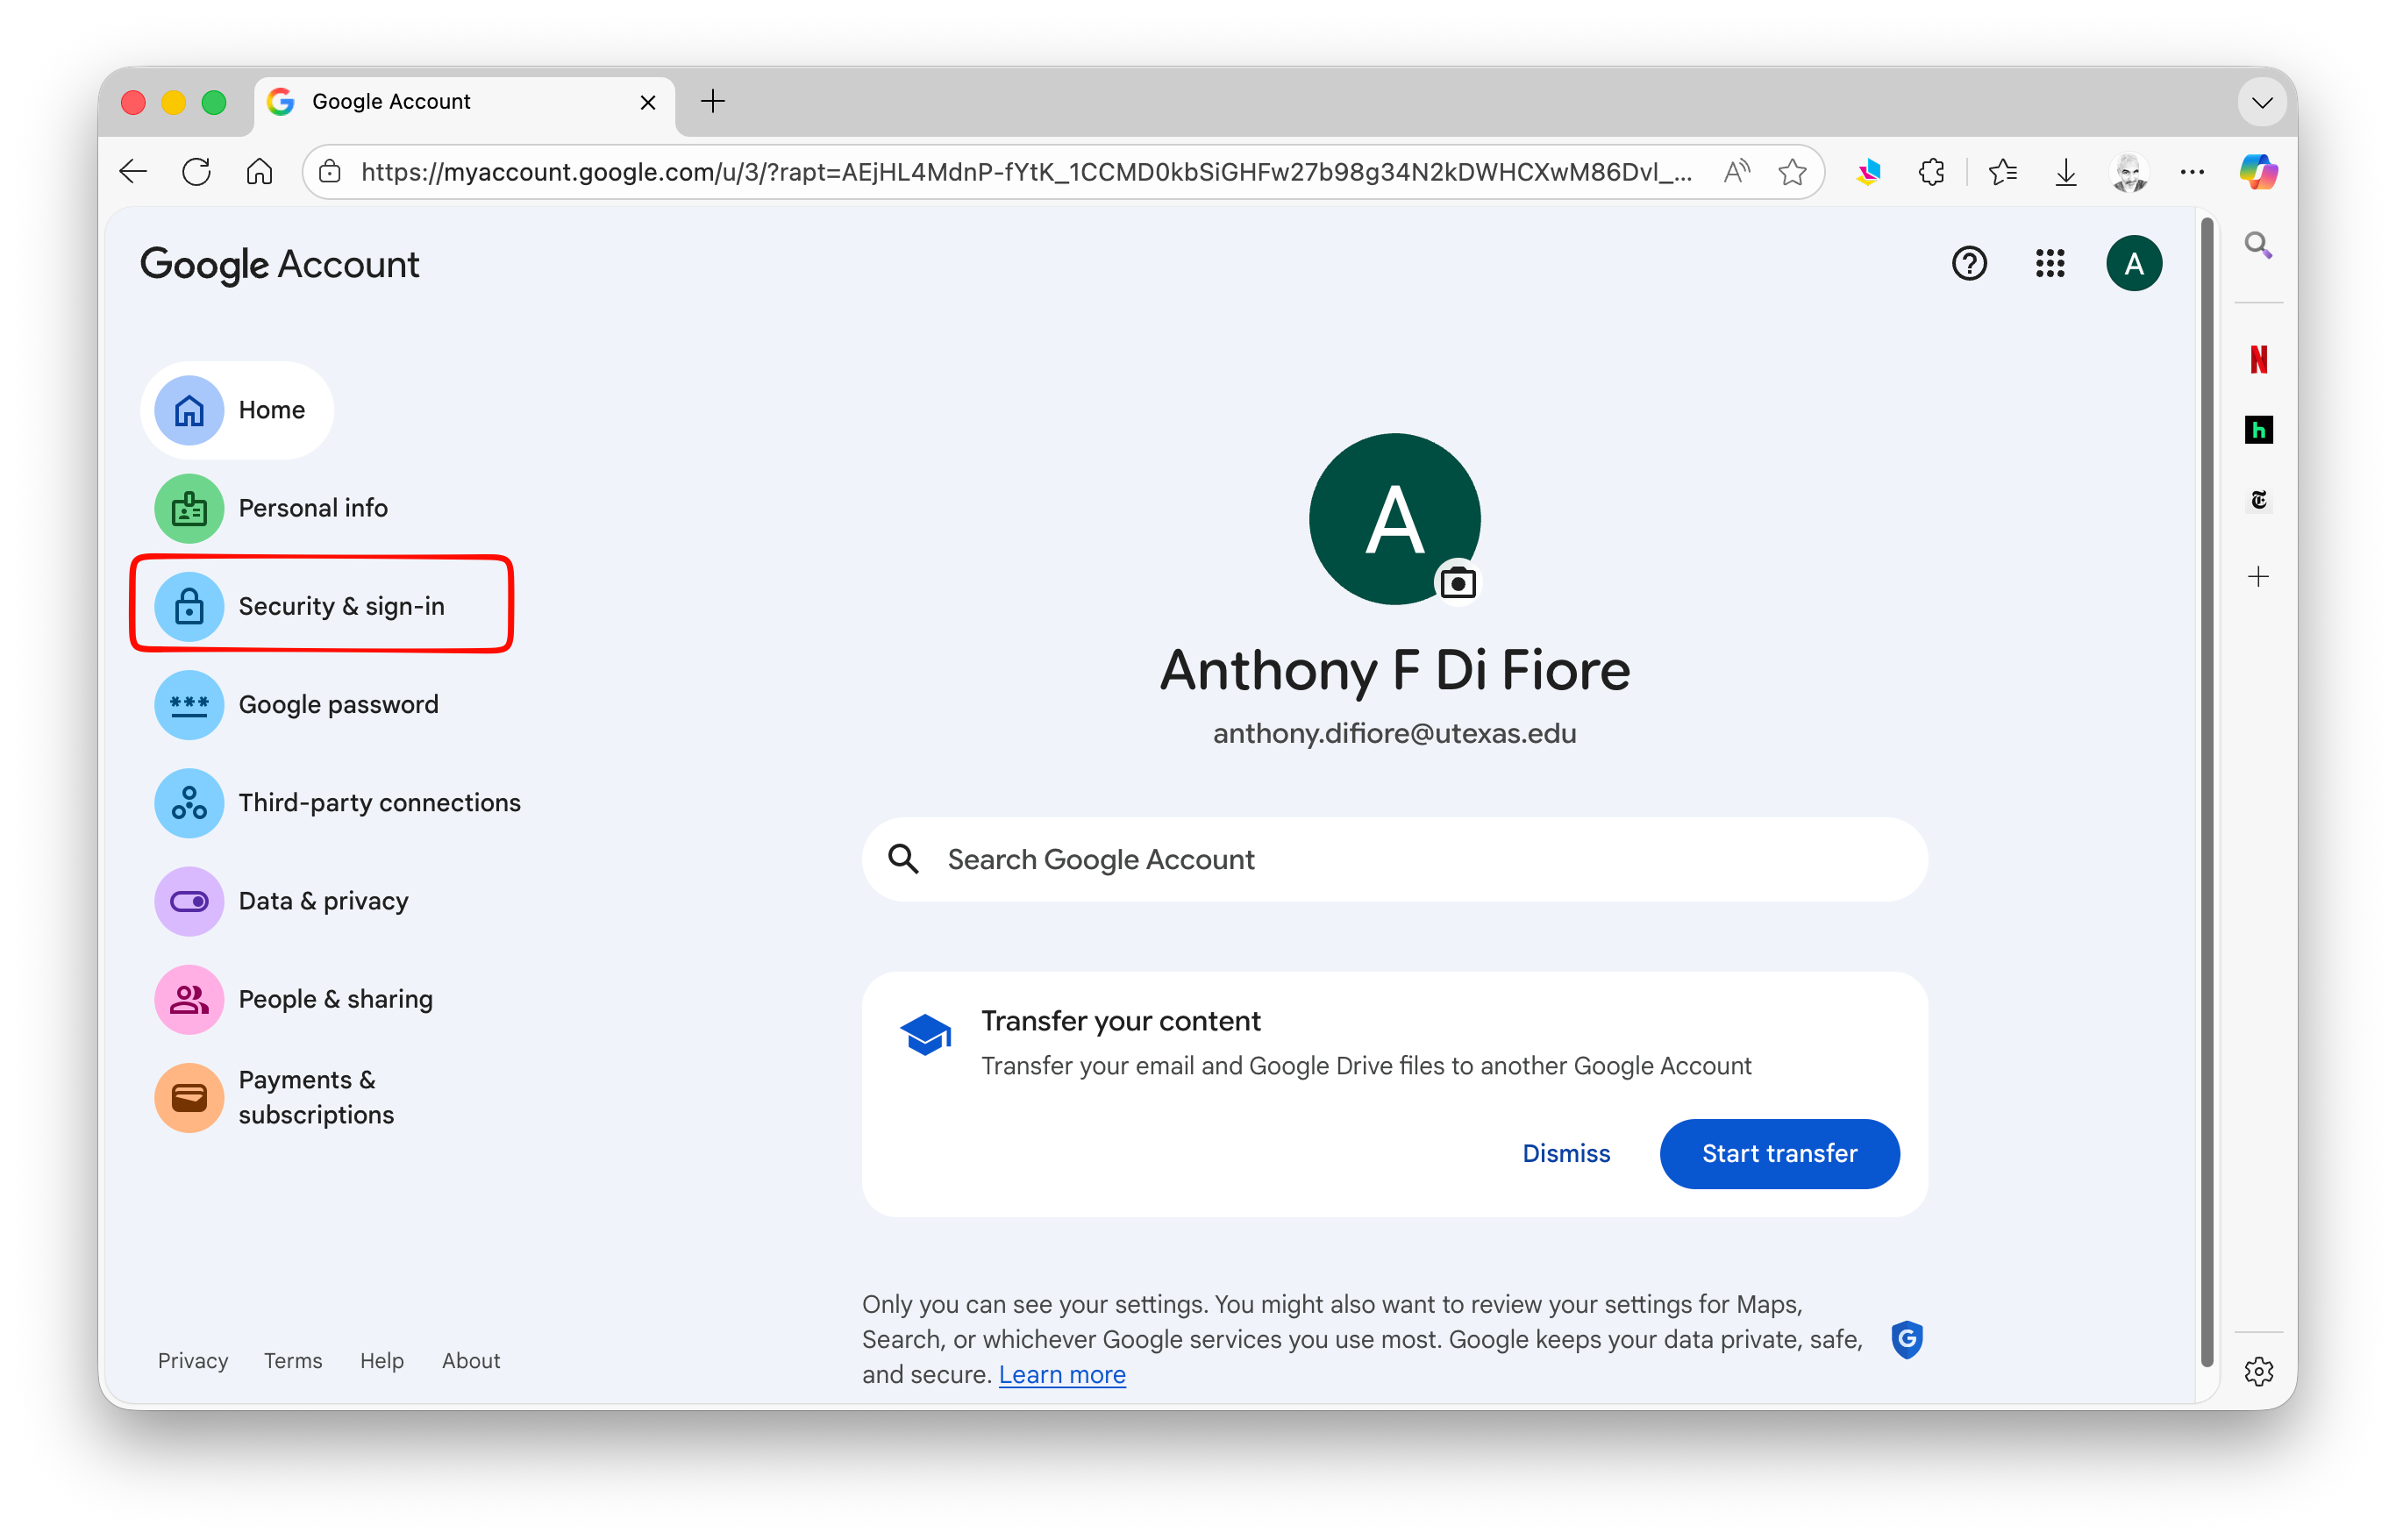
Task: Click into Search Google Account field
Action: click(1394, 860)
